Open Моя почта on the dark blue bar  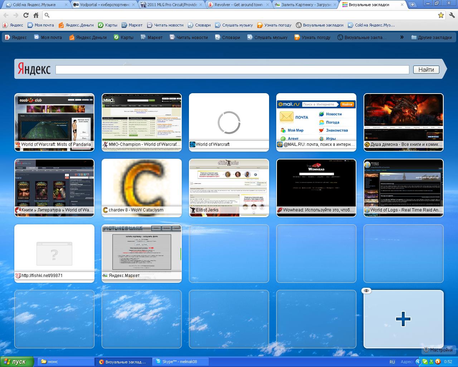(x=48, y=37)
